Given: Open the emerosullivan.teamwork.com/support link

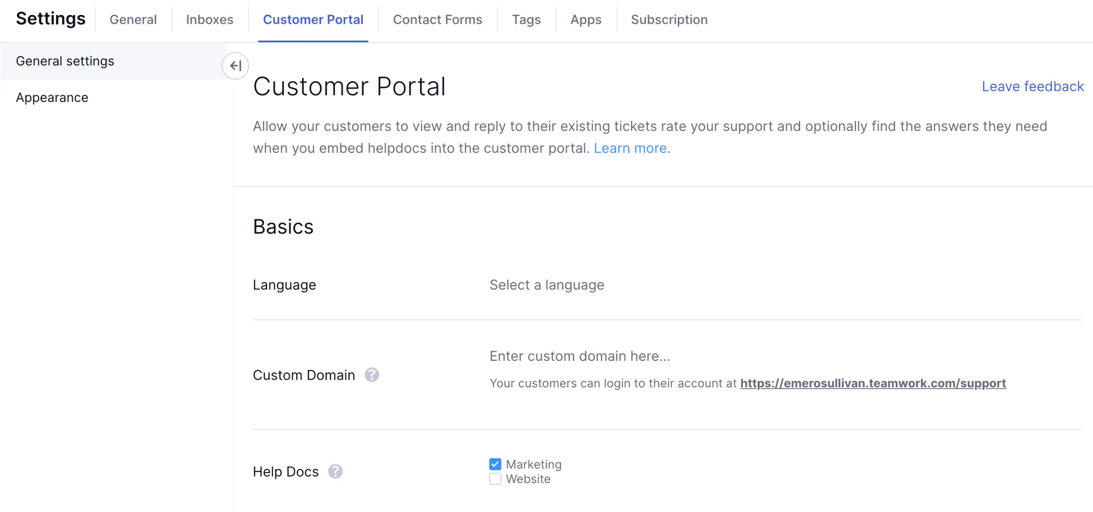Looking at the screenshot, I should [873, 383].
